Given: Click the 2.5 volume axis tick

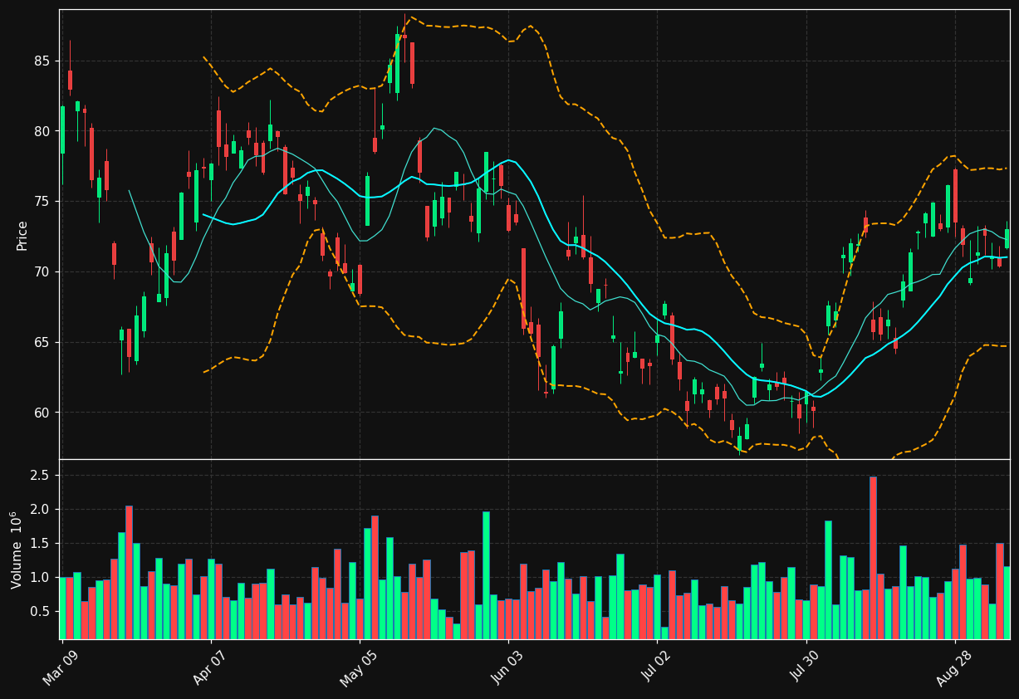Looking at the screenshot, I should point(41,476).
